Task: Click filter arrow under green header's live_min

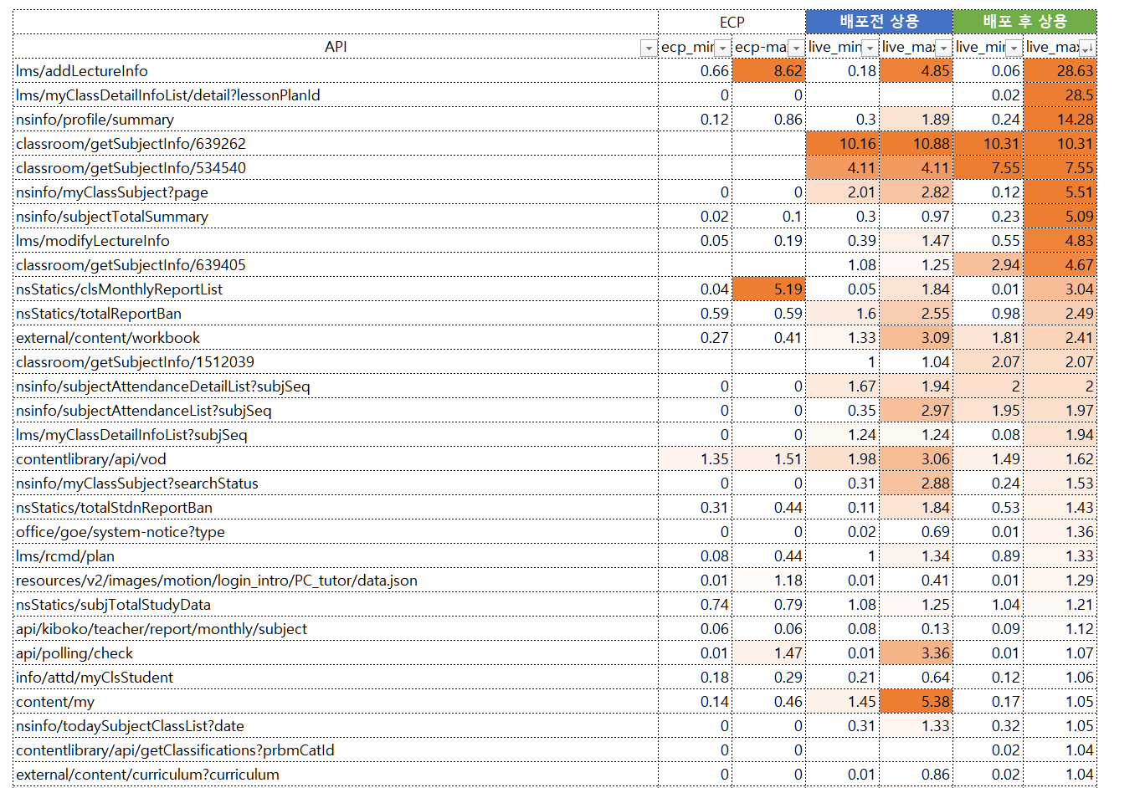Action: 1014,49
